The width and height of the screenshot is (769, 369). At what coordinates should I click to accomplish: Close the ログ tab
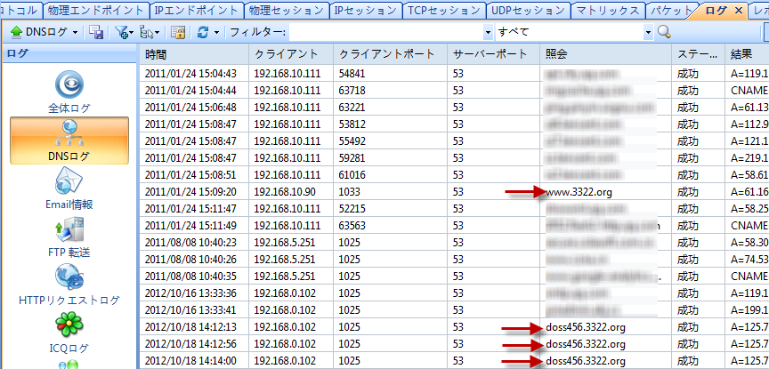[x=738, y=11]
